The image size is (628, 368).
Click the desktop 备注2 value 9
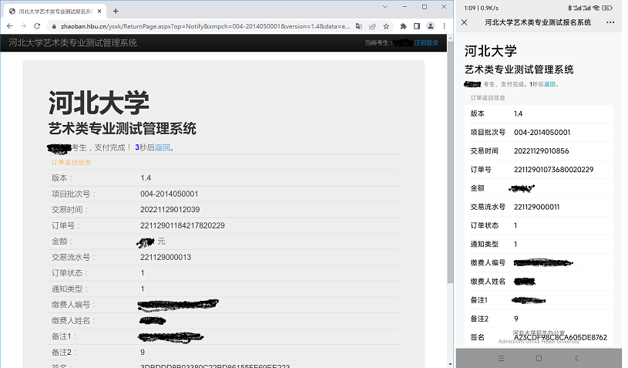click(143, 353)
